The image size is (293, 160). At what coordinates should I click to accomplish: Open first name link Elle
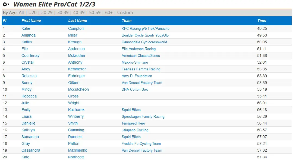(x=24, y=49)
